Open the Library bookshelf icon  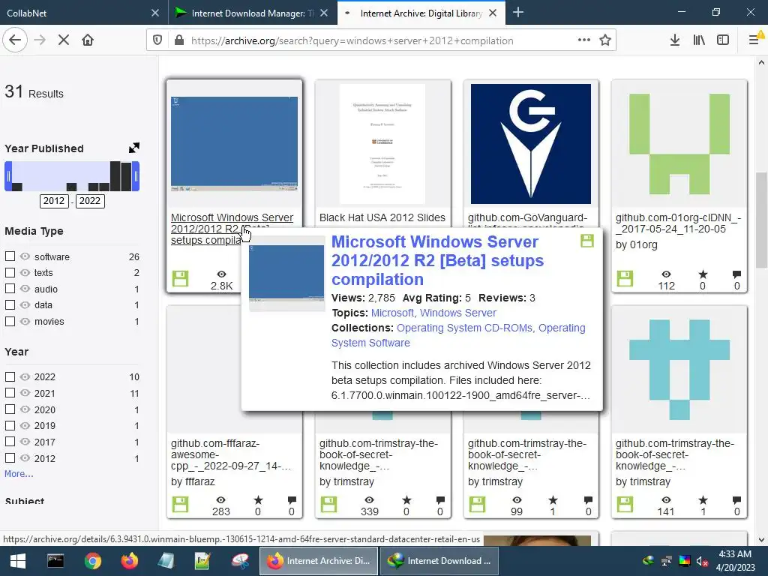[699, 40]
